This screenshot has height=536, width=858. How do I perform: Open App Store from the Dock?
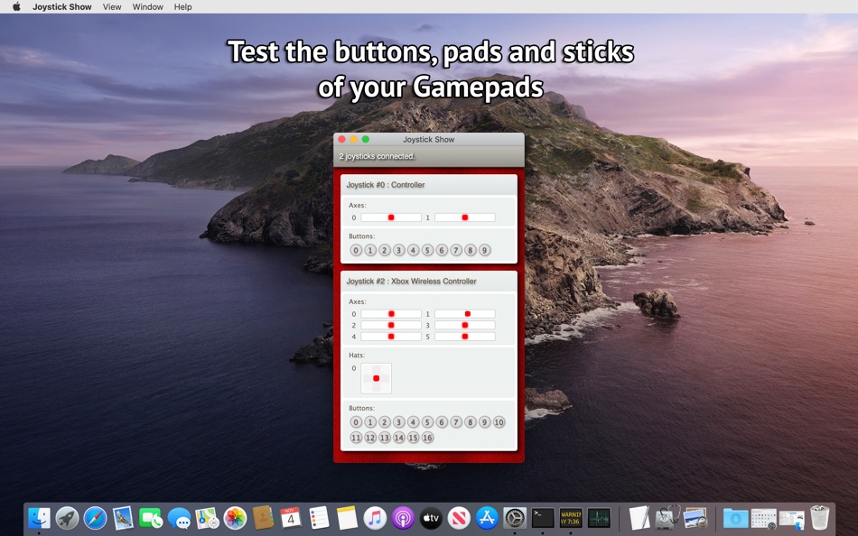pyautogui.click(x=487, y=517)
